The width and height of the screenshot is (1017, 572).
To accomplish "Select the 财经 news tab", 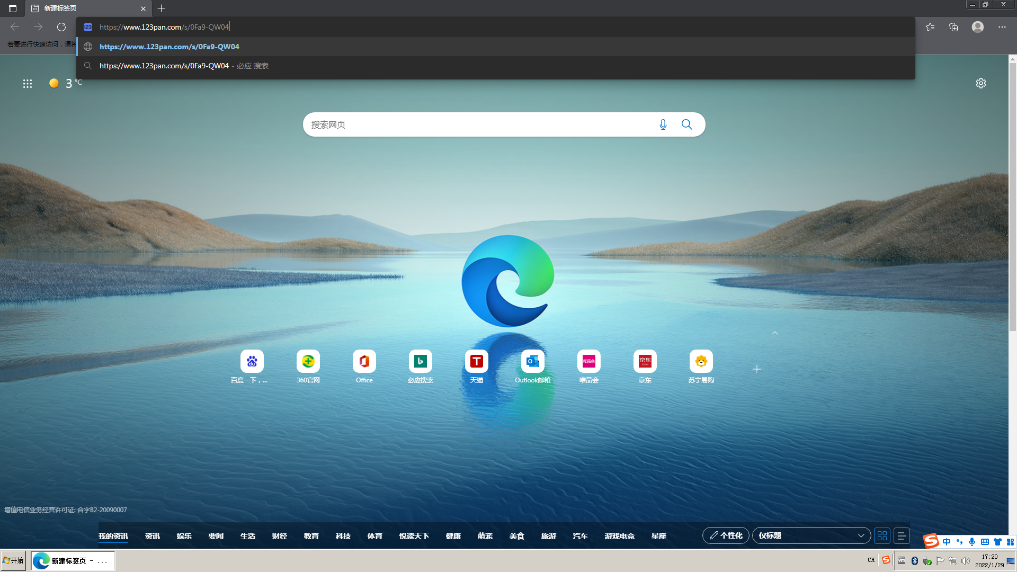I will [x=280, y=536].
